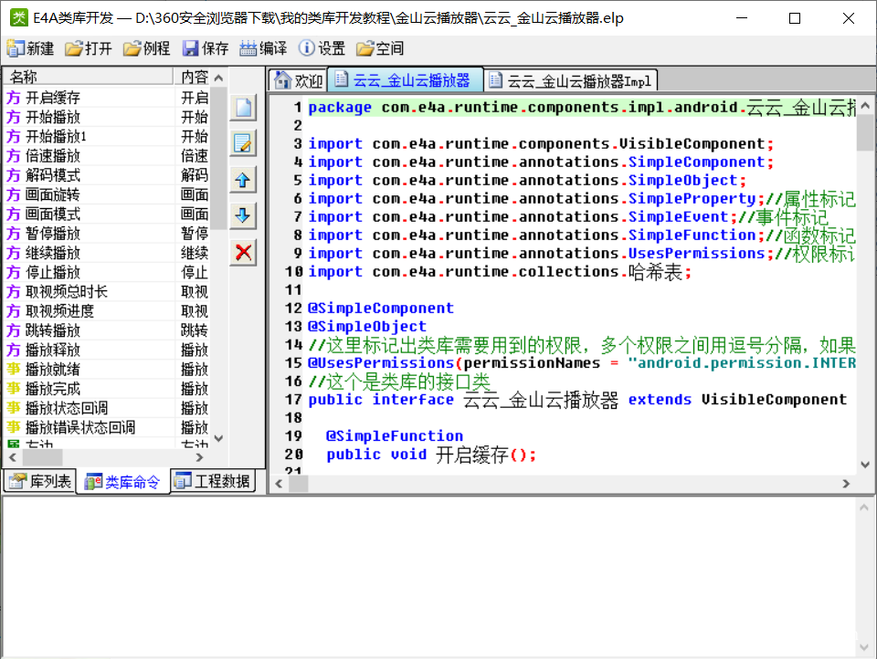Screen dimensions: 877x659
Task: Switch to the 工程数据 tab
Action: point(212,481)
